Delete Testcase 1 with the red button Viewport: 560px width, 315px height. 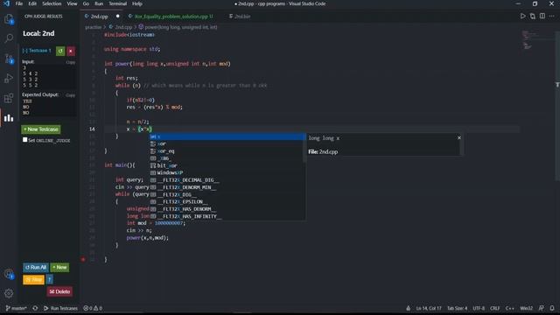click(x=71, y=51)
